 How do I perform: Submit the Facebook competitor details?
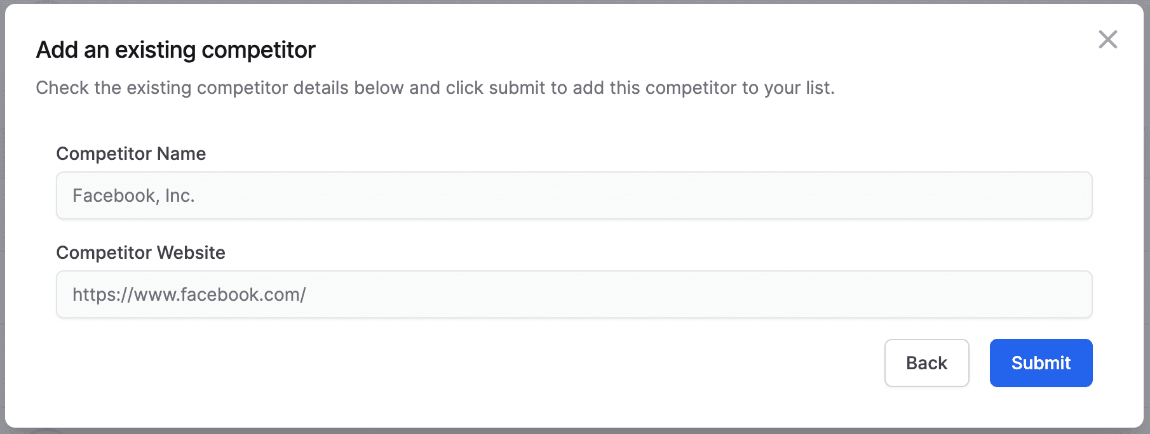point(1041,363)
